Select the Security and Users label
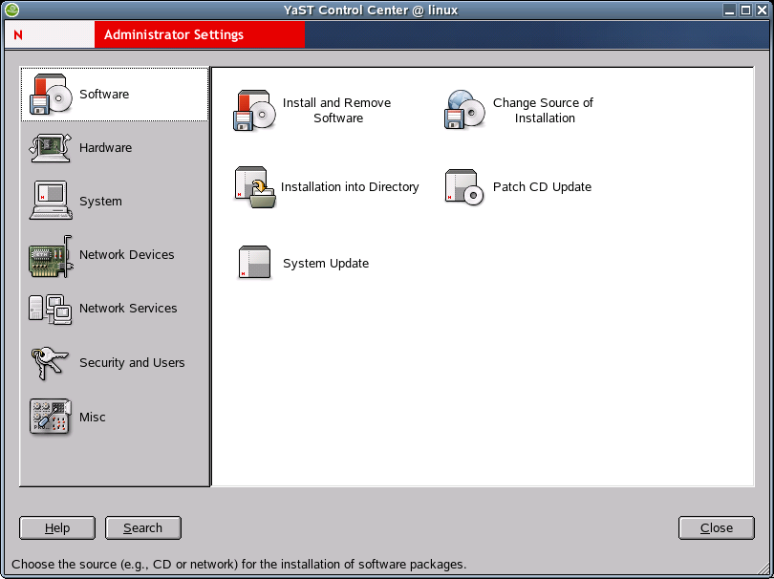 (x=132, y=362)
